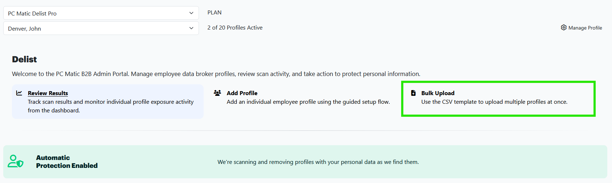Click the chart icon beside Review Results

(19, 93)
